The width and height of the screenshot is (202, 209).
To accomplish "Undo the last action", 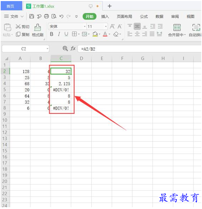I will [x=61, y=16].
